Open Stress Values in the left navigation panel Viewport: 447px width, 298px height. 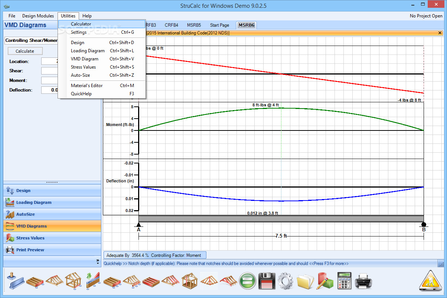pyautogui.click(x=52, y=238)
